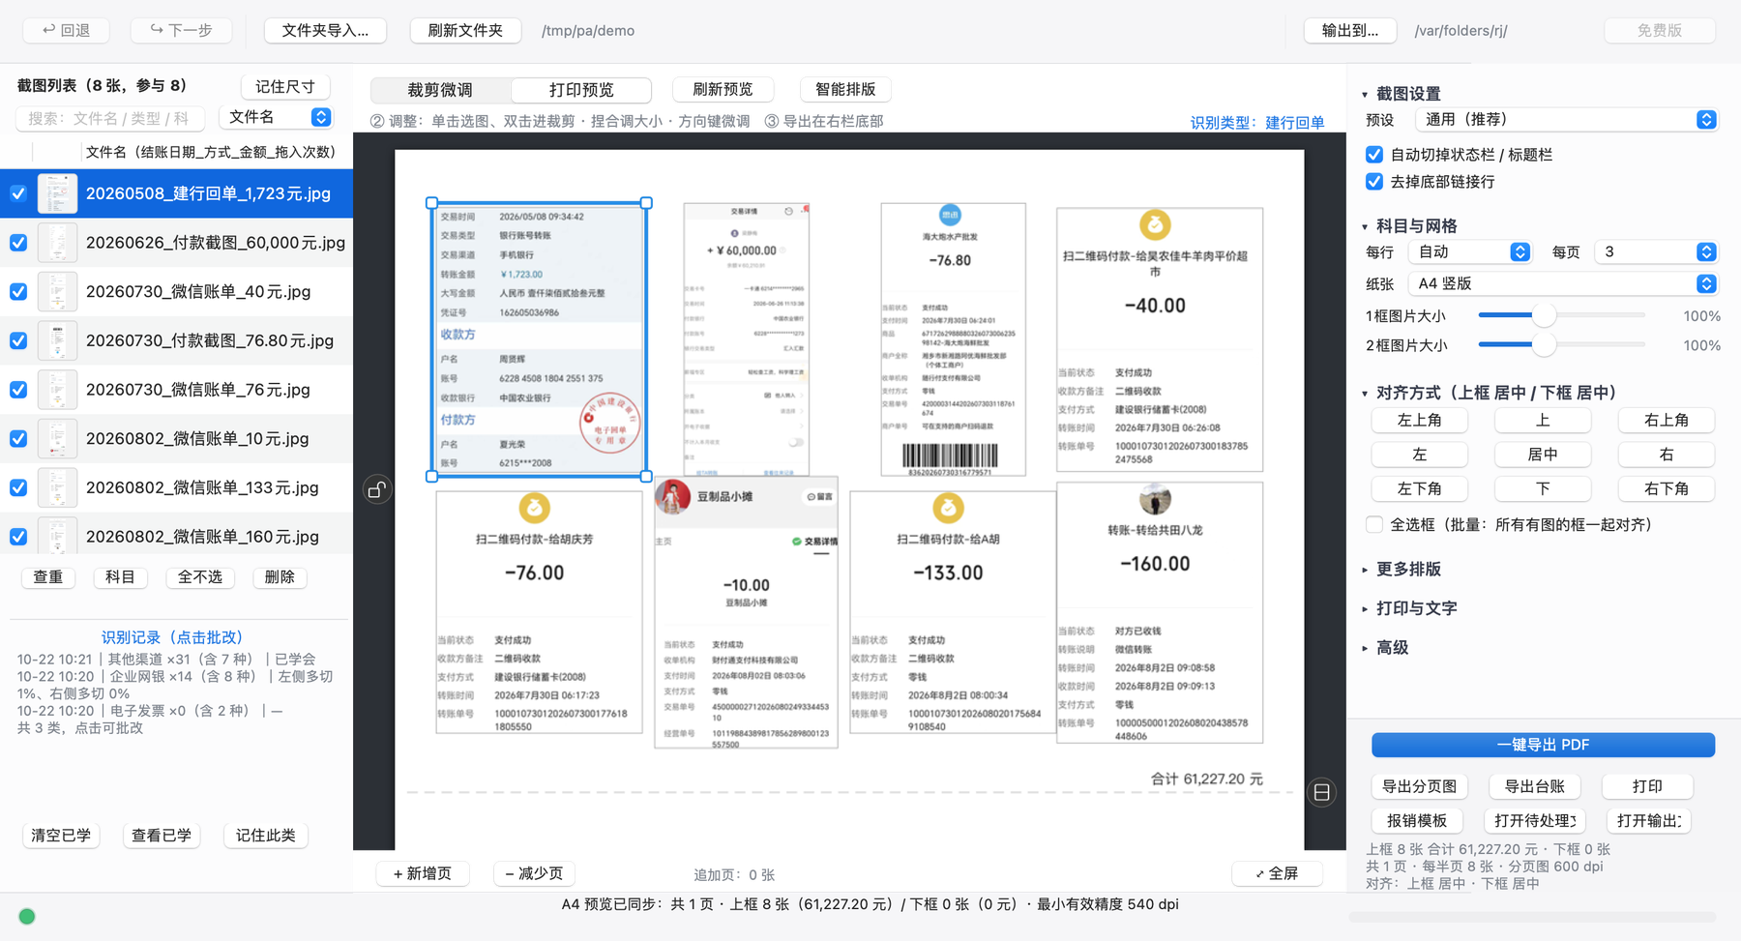Viewport: 1741px width, 941px height.
Task: Open the 每页 3 dropdown
Action: (x=1656, y=251)
